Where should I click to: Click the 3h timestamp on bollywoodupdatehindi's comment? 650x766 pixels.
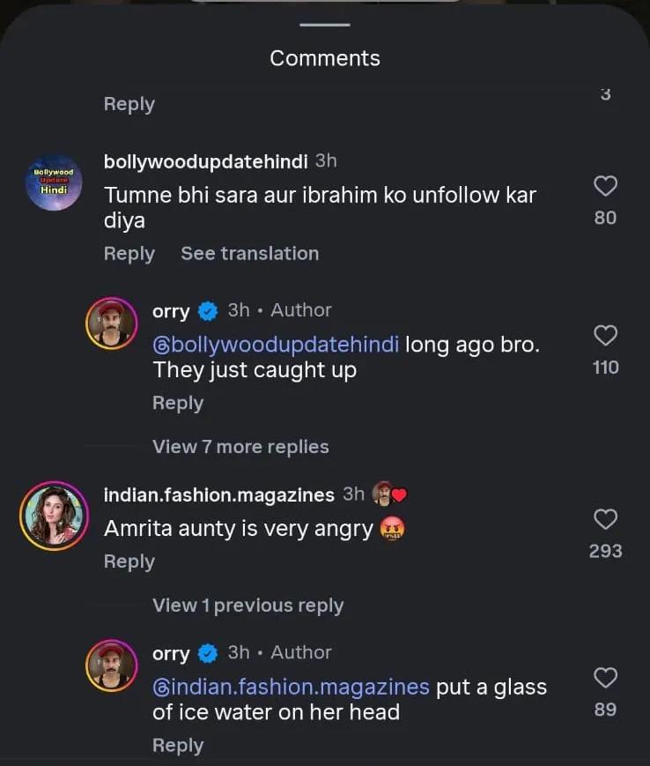point(326,160)
